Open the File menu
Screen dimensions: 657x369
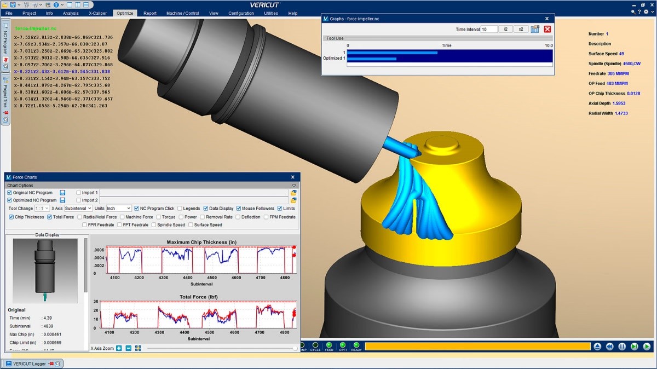(x=9, y=13)
